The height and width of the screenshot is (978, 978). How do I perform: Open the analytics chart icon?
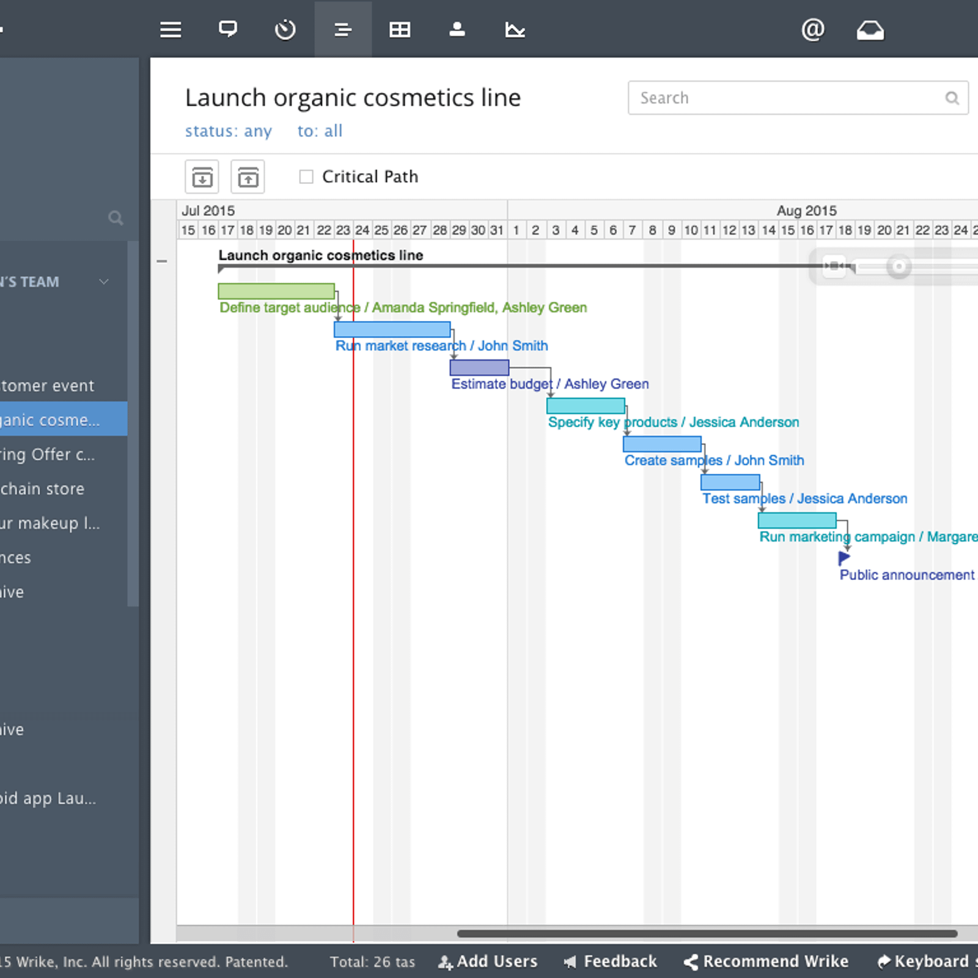(515, 29)
